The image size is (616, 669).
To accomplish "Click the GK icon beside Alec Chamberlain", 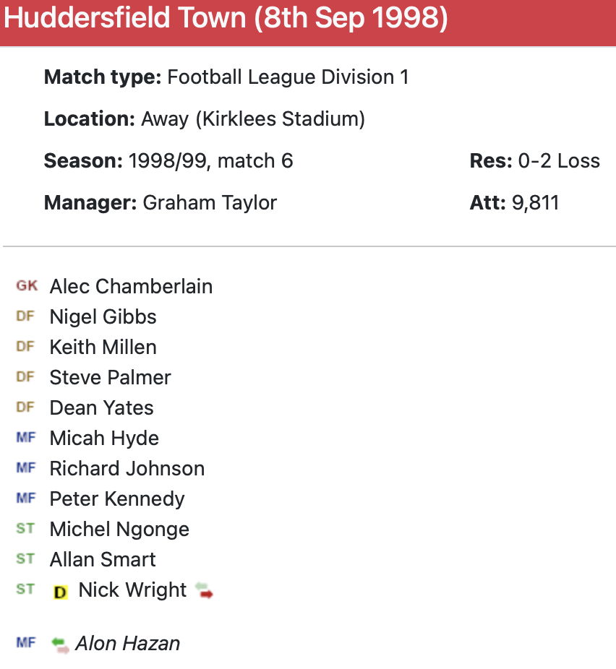I will click(x=27, y=286).
